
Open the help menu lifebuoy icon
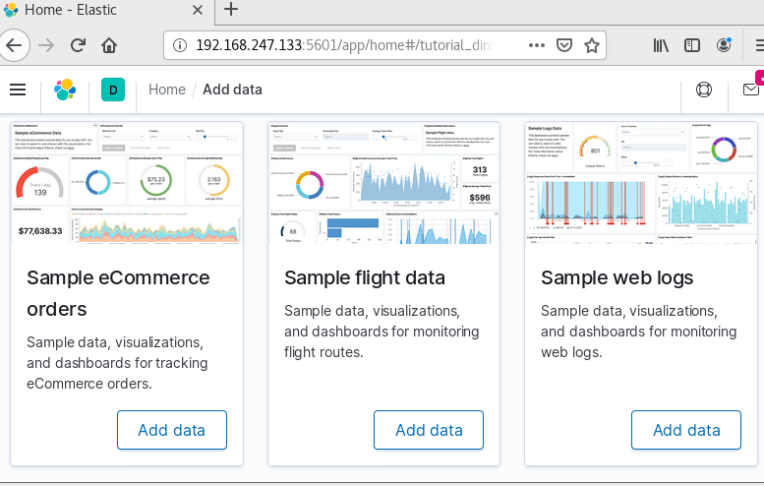[x=704, y=90]
